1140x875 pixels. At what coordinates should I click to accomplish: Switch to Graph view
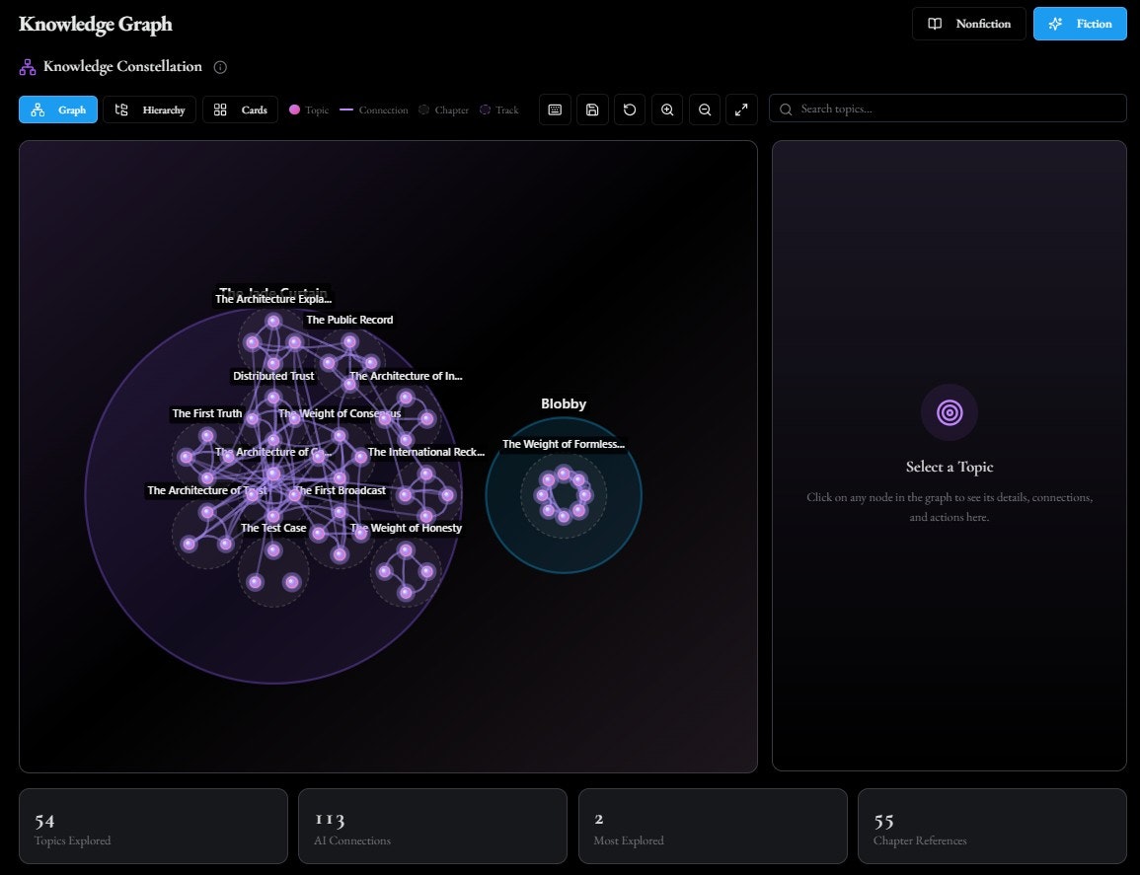58,109
